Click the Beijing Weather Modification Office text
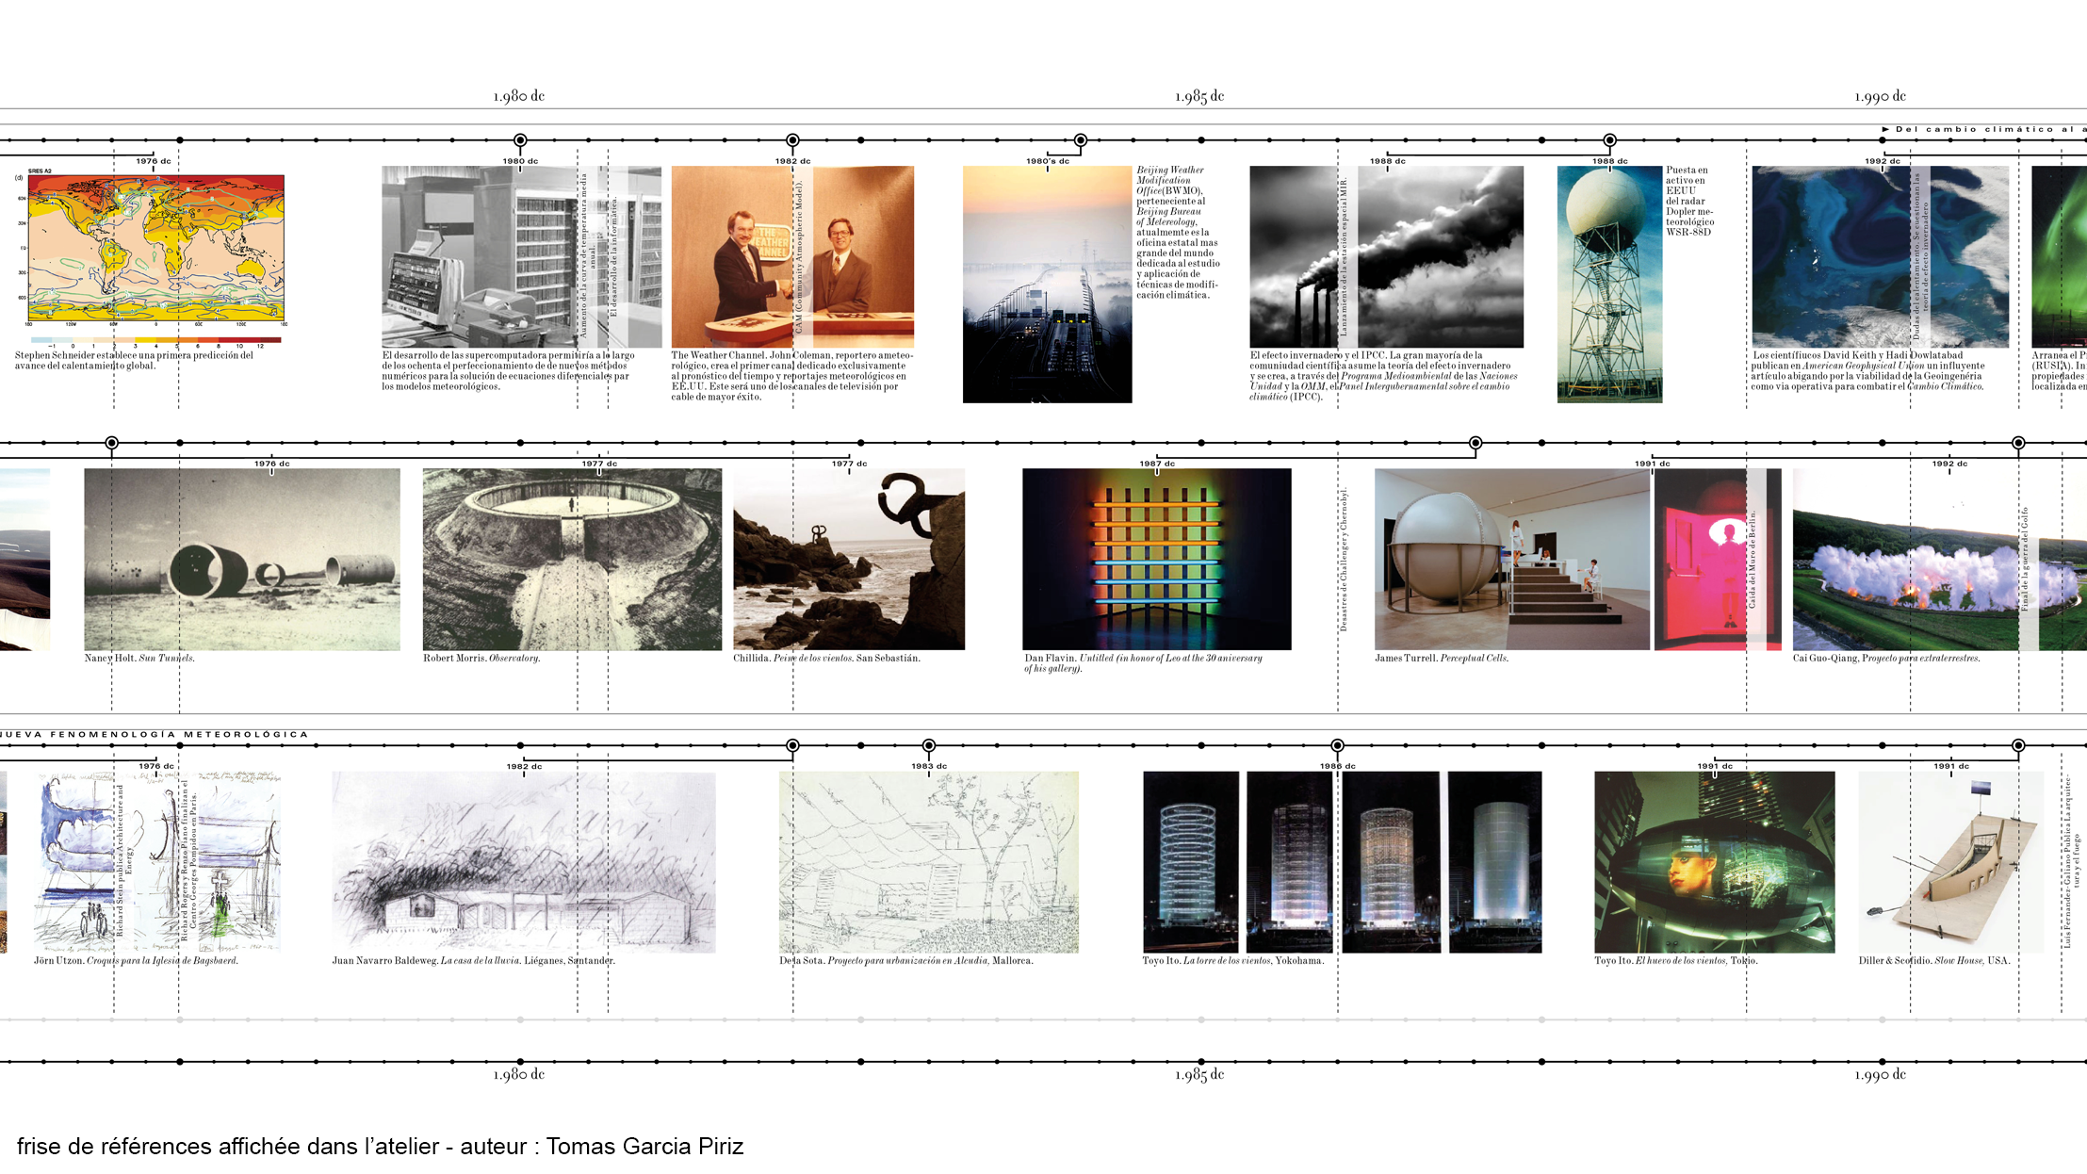Viewport: 2087px width, 1174px height. coord(1178,233)
